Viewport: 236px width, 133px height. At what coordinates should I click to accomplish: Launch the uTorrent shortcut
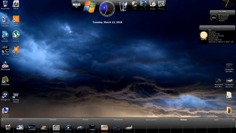coord(16,36)
